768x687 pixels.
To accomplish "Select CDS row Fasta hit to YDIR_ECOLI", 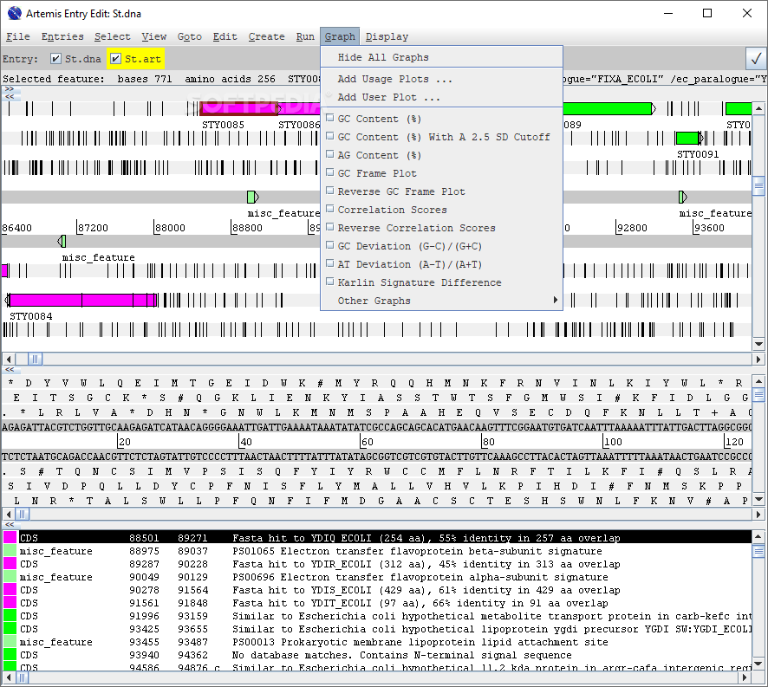I will click(x=377, y=564).
